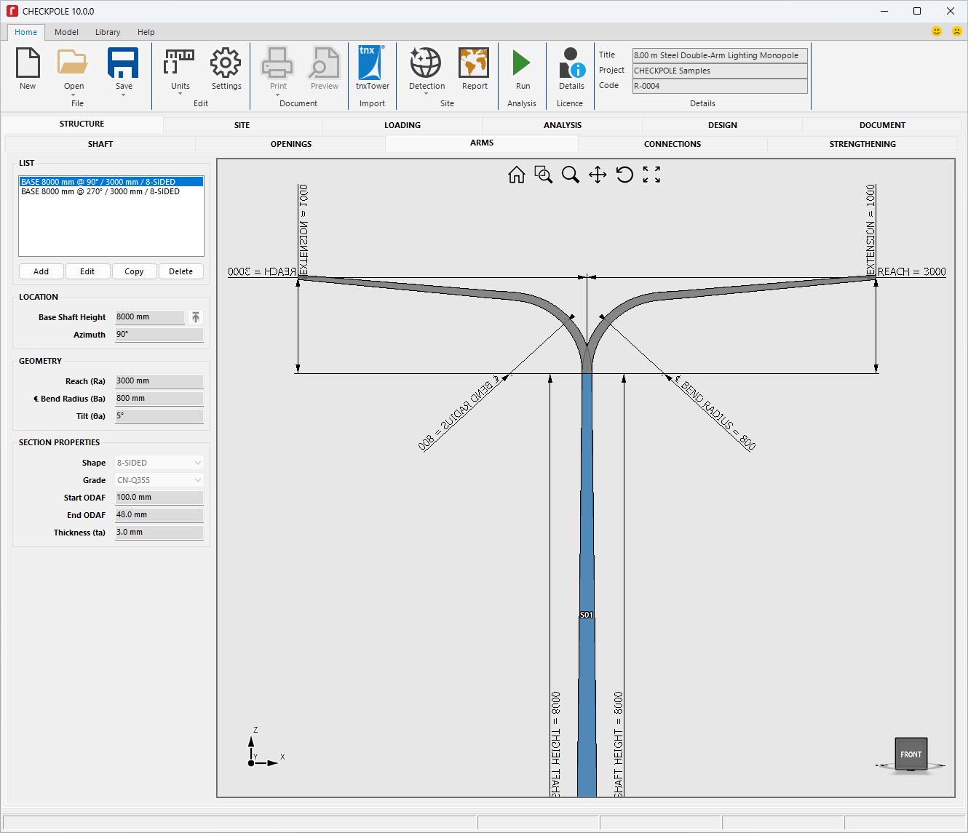Image resolution: width=968 pixels, height=833 pixels.
Task: Click the home view icon in viewport
Action: coord(517,175)
